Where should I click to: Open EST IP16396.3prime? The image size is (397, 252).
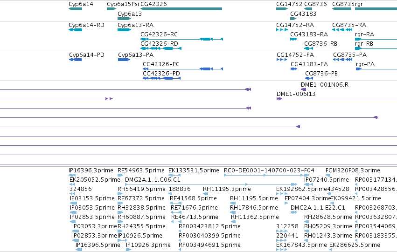coord(91,170)
